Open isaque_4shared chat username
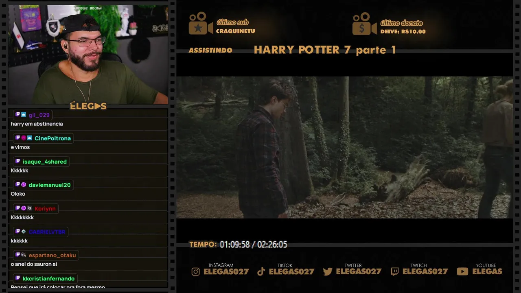The width and height of the screenshot is (521, 293). 44,162
